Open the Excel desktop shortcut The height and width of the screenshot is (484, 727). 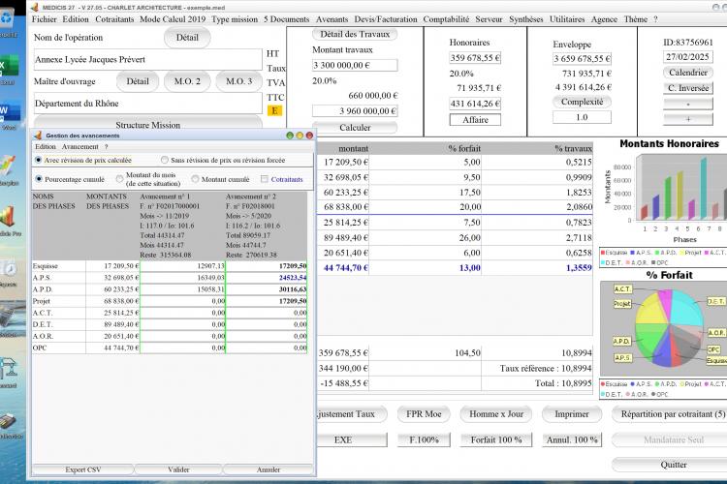[9, 66]
